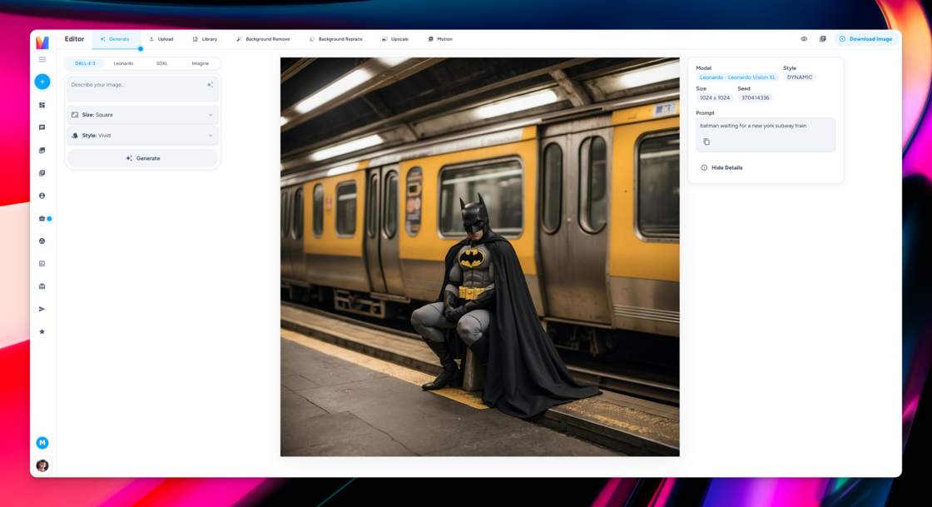Open the Background Remove tab
Screen dimensions: 932x507
pyautogui.click(x=263, y=39)
